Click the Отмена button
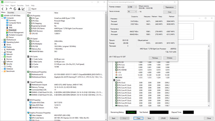This screenshot has width=215, height=121. coord(170,58)
